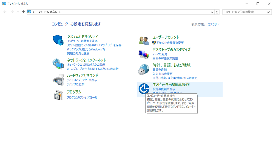
Task: Open アカウントの種類の変更 link
Action: click(170, 43)
